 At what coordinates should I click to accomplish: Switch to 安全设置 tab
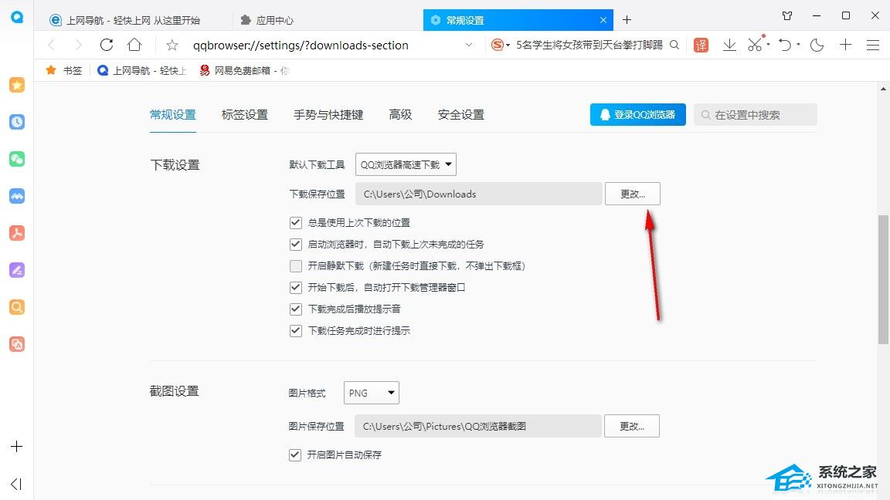point(461,114)
